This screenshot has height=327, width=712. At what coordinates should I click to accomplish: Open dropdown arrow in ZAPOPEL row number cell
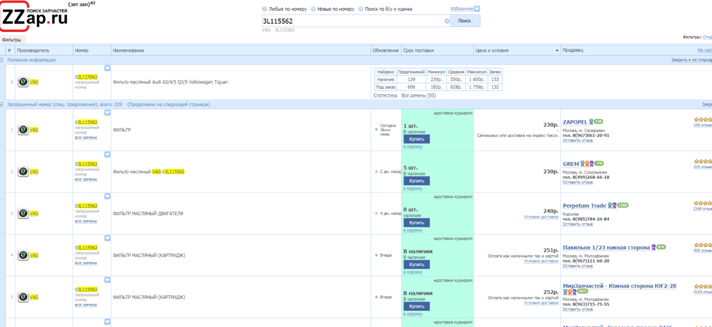107,113
